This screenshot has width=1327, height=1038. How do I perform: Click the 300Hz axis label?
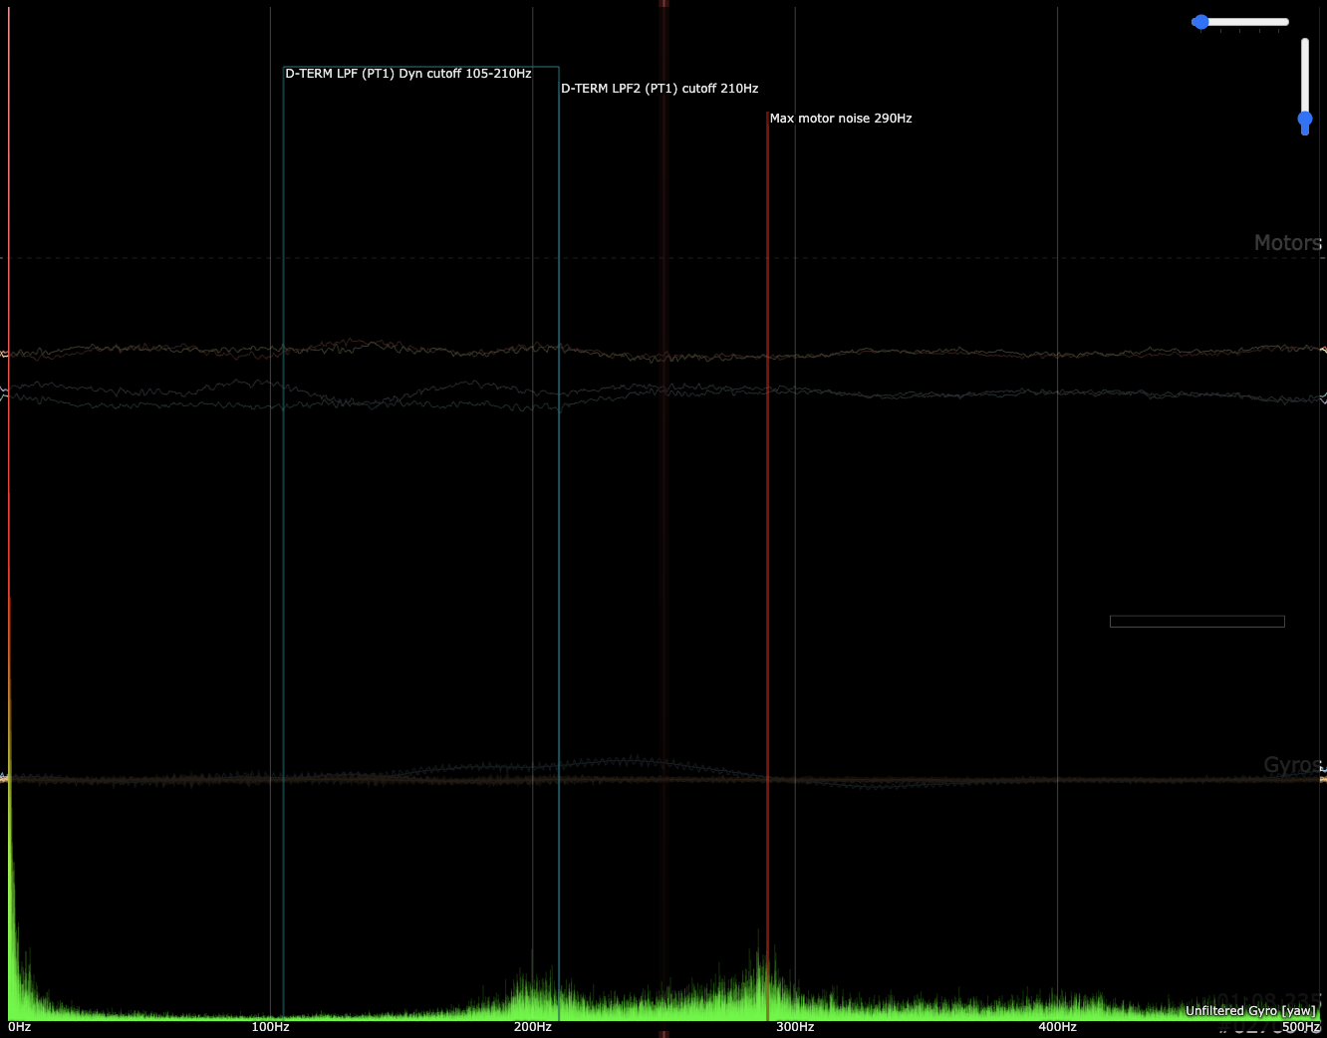click(795, 1027)
